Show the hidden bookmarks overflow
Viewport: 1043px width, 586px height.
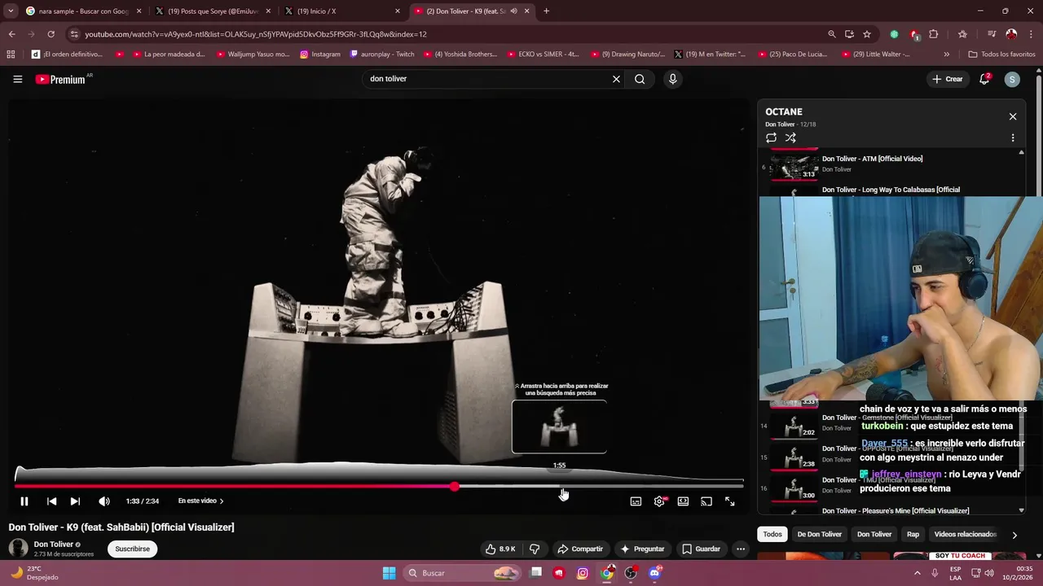(946, 55)
